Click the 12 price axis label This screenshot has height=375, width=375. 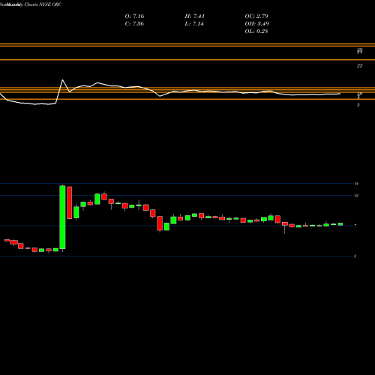pyautogui.click(x=356, y=196)
